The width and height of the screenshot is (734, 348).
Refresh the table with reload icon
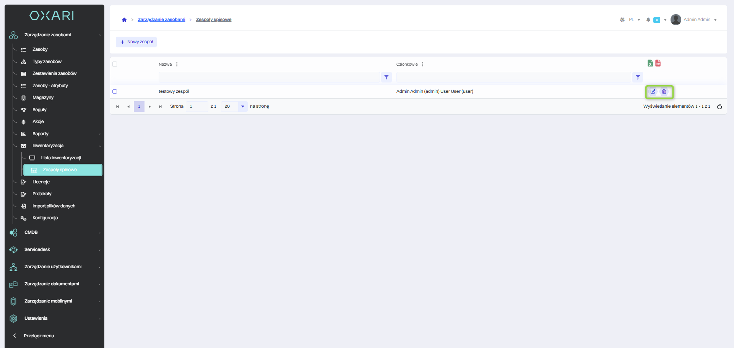pyautogui.click(x=719, y=107)
